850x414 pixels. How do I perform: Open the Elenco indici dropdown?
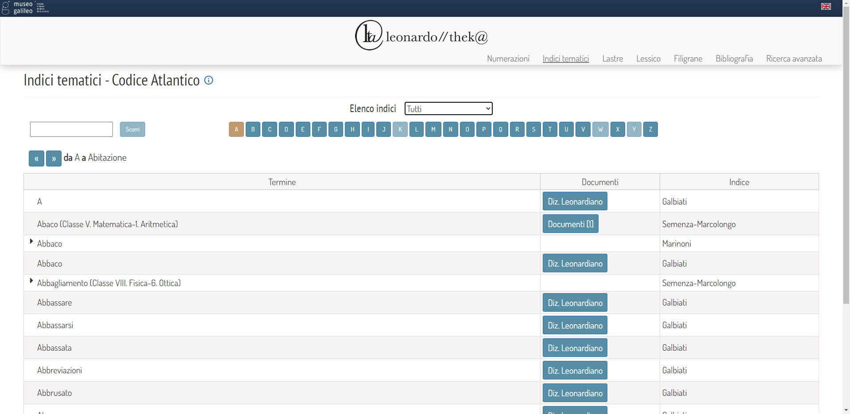(448, 108)
